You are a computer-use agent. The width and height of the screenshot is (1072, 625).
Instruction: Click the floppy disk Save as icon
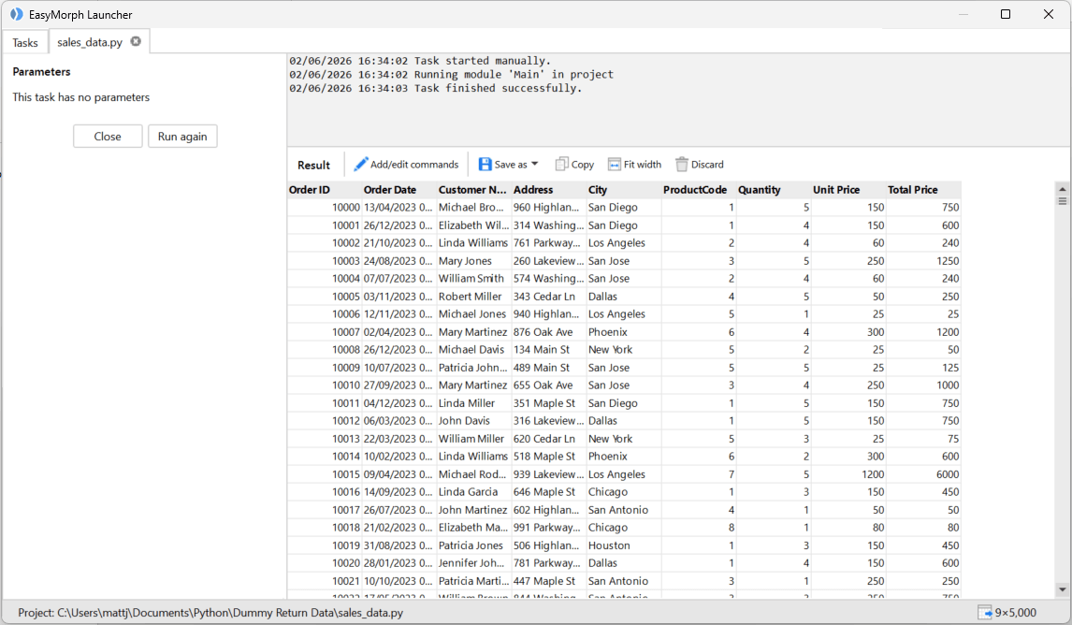coord(485,164)
